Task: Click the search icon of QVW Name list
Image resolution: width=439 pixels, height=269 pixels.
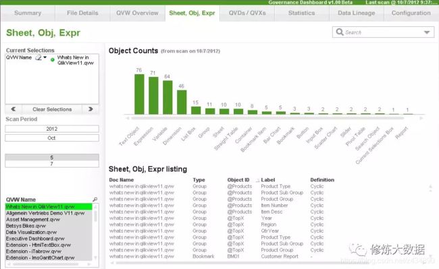Action: click(95, 200)
